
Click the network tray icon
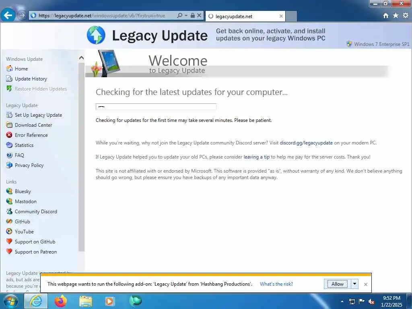point(352,302)
